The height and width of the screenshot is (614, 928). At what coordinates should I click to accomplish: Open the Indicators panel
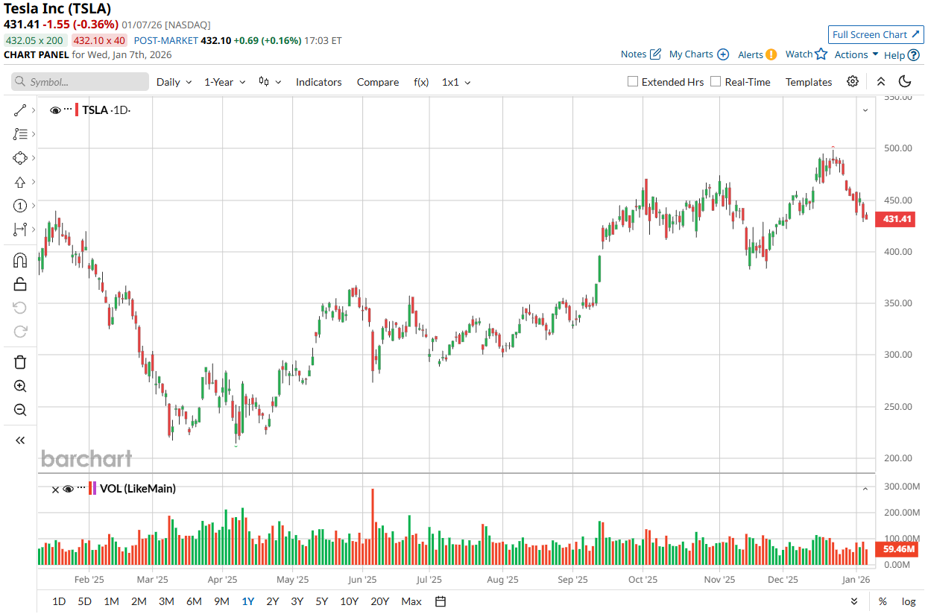coord(318,82)
